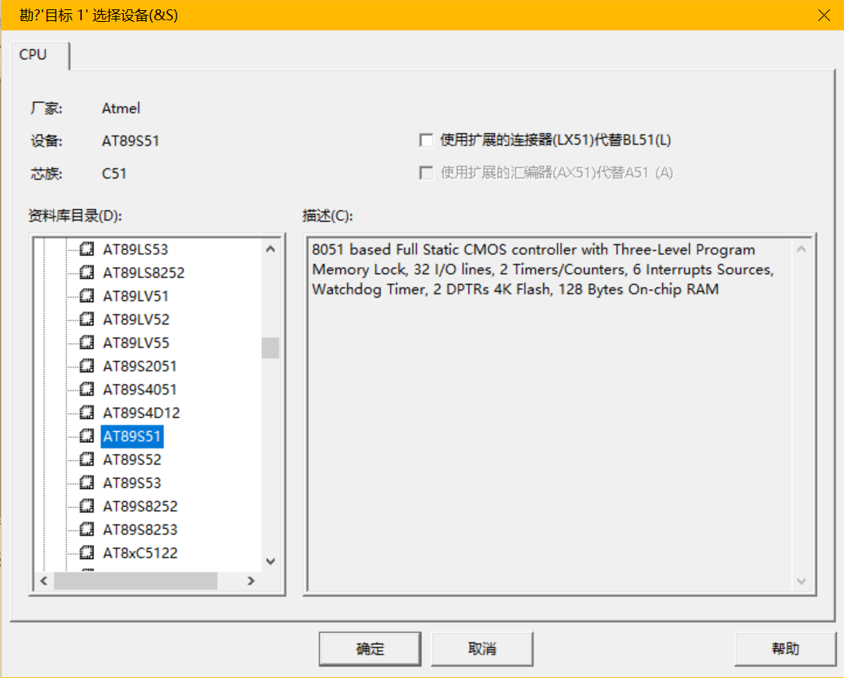The height and width of the screenshot is (678, 844).
Task: Click the chip icon next to AT8xC5122
Action: pos(87,553)
